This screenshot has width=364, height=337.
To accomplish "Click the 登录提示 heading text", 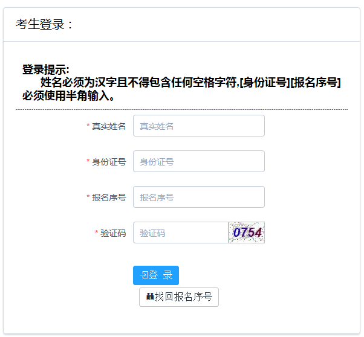I will (46, 69).
